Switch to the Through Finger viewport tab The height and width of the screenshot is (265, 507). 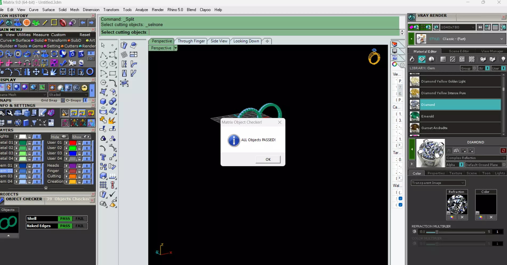click(x=191, y=41)
